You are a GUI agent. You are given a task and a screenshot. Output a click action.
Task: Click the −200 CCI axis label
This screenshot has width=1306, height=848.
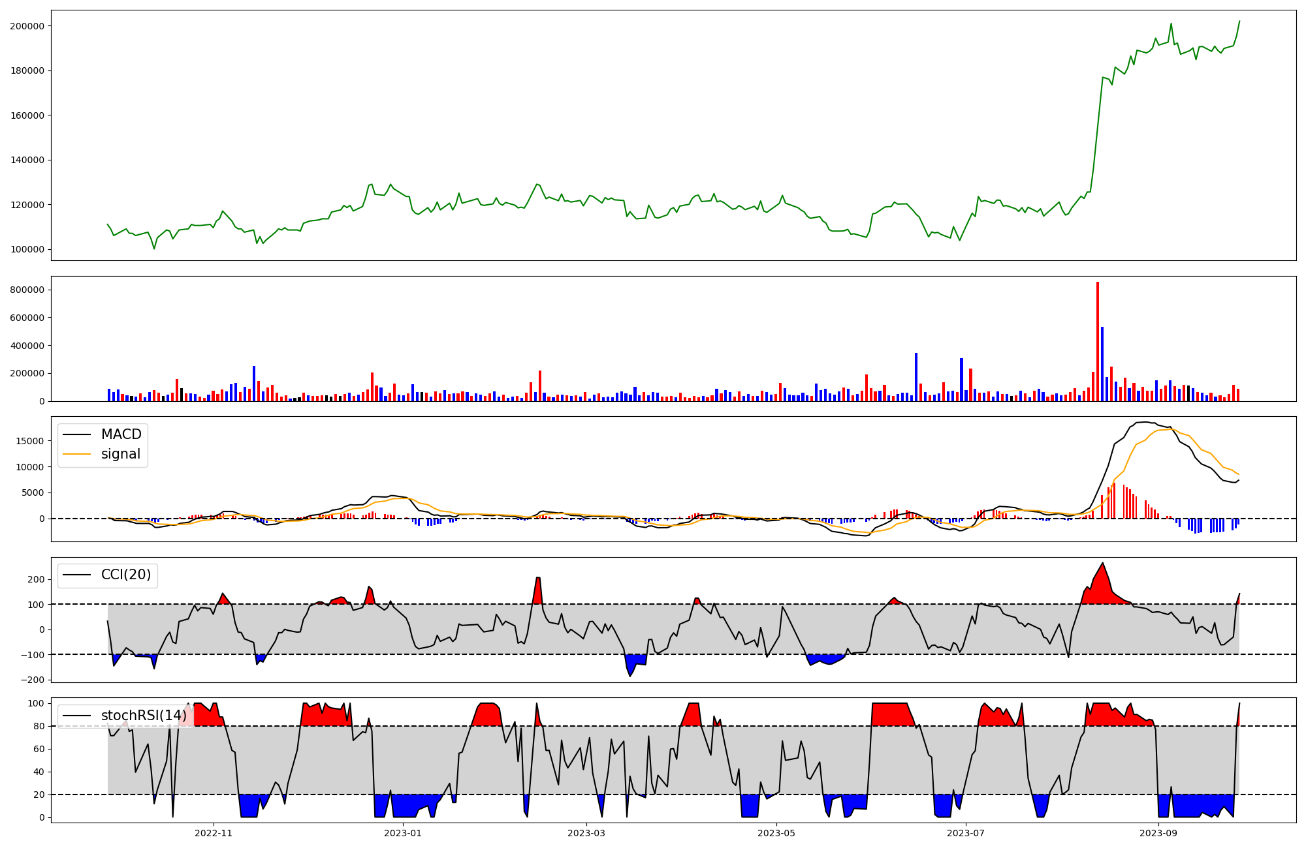[x=32, y=680]
